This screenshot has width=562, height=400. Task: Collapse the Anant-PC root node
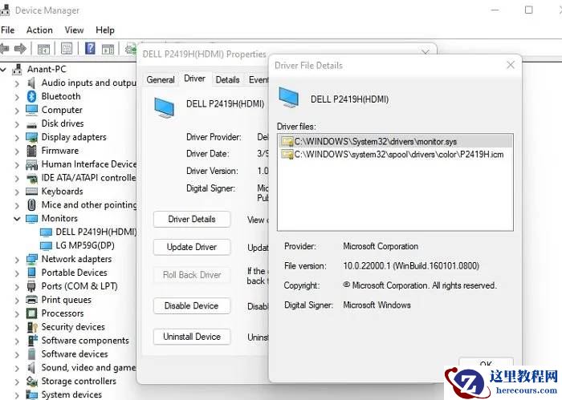(3, 70)
